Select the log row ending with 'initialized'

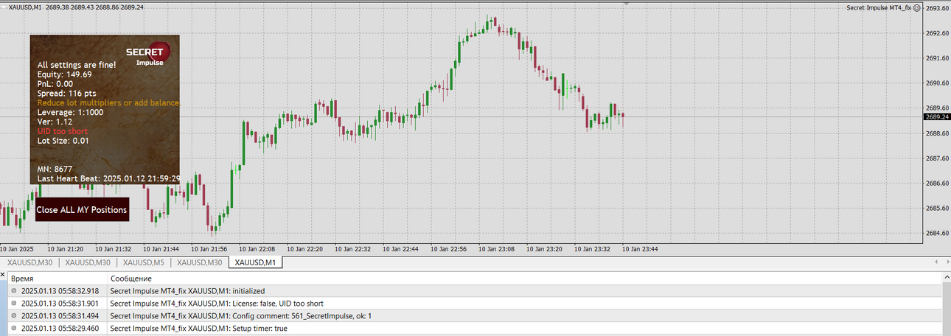pyautogui.click(x=475, y=291)
